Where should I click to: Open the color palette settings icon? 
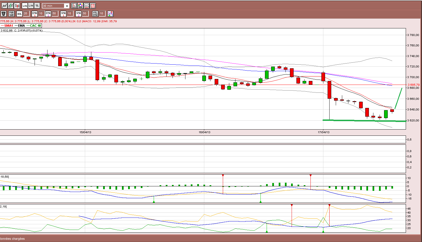(80, 6)
